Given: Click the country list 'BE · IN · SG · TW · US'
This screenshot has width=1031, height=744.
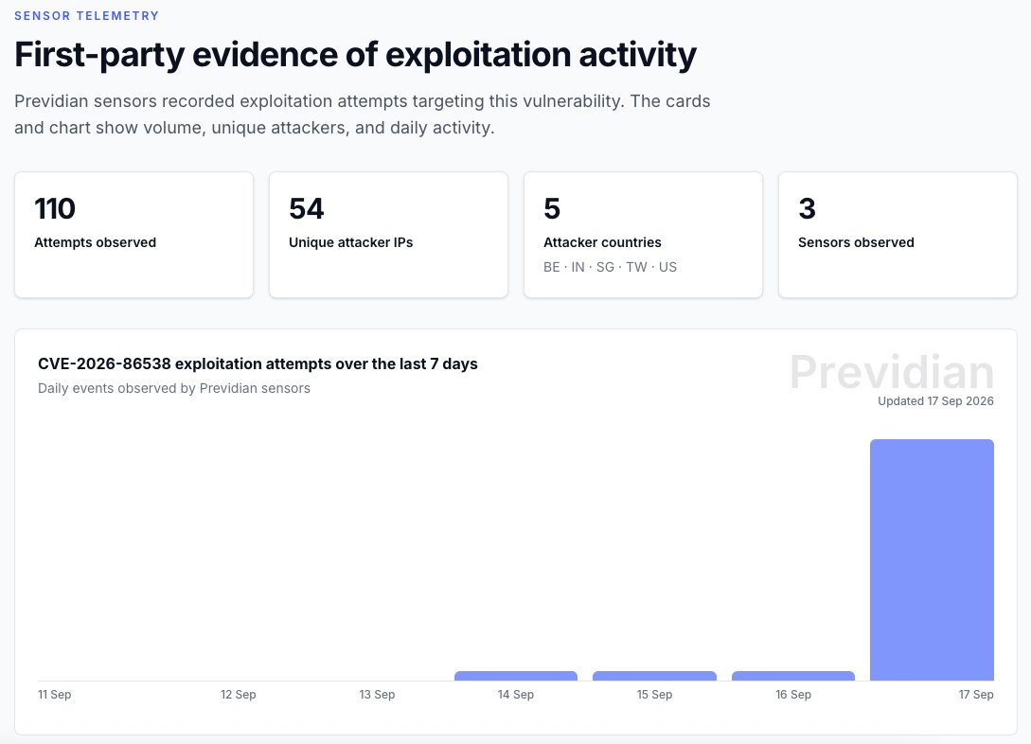Looking at the screenshot, I should point(611,267).
